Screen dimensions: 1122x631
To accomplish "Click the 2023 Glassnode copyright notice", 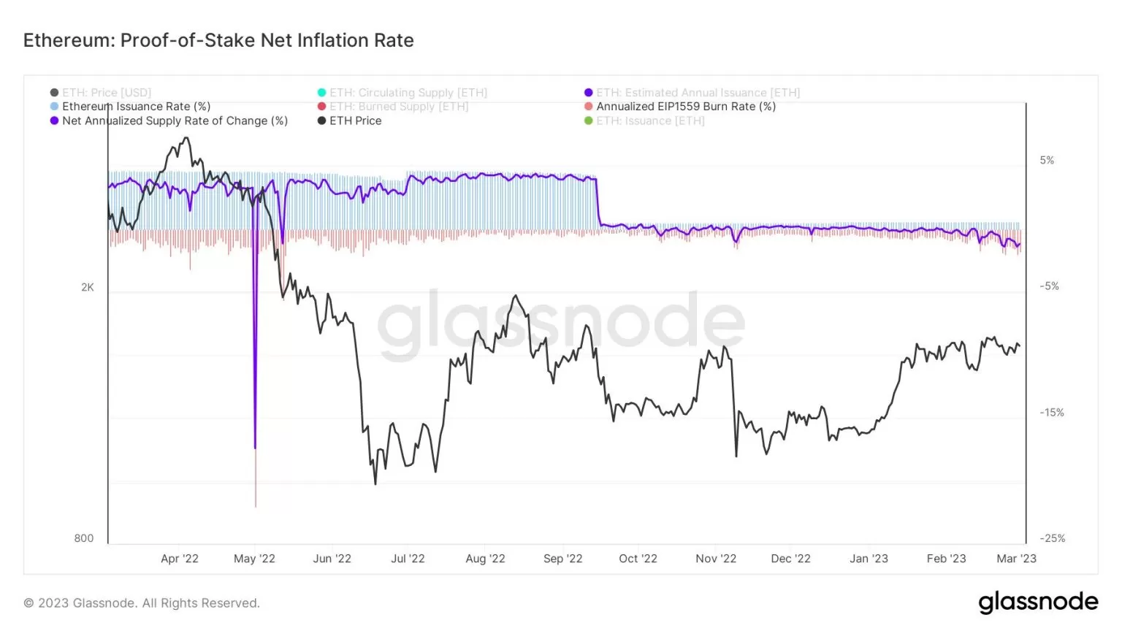I will [142, 603].
